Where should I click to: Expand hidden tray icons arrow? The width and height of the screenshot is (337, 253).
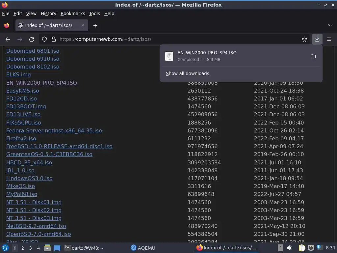(x=280, y=248)
